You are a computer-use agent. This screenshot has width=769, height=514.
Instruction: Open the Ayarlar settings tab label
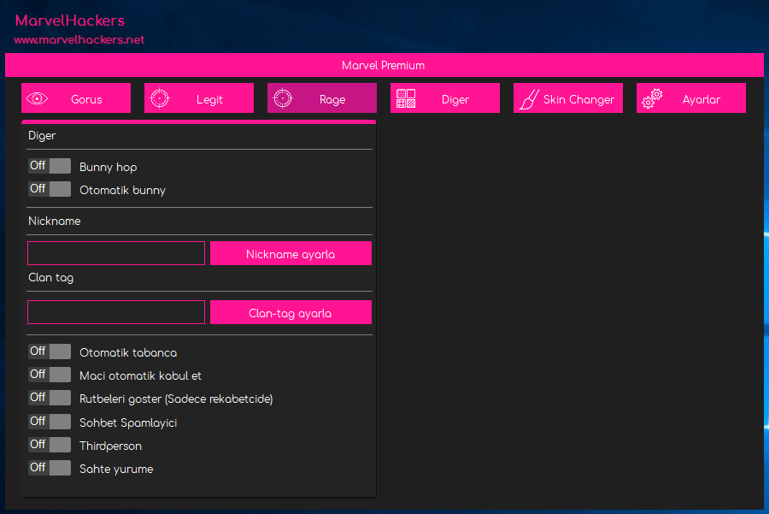(701, 100)
